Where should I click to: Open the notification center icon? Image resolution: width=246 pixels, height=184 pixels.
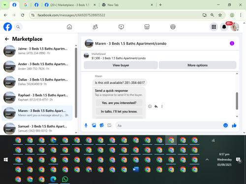pos(238,160)
